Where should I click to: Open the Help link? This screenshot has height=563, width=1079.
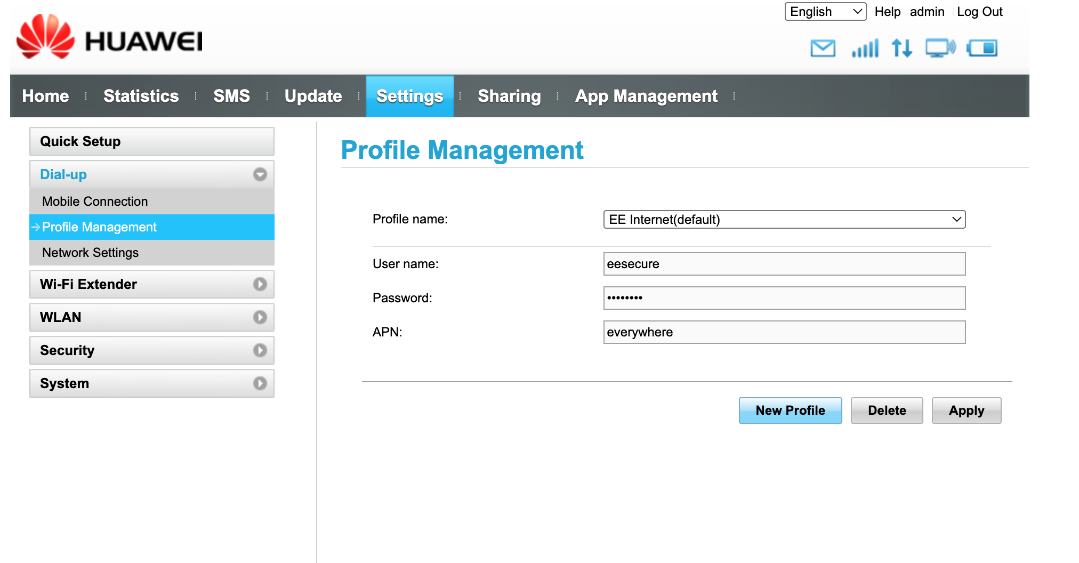tap(887, 12)
